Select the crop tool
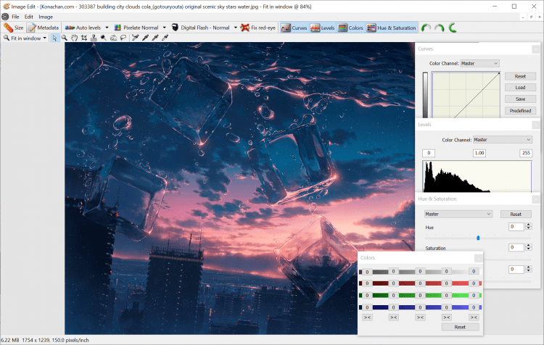 click(x=83, y=38)
